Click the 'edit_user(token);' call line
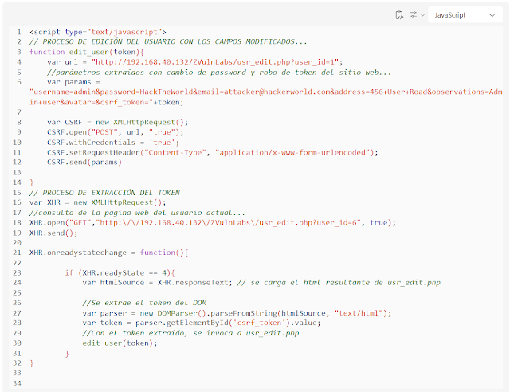The height and width of the screenshot is (392, 510). [x=120, y=343]
